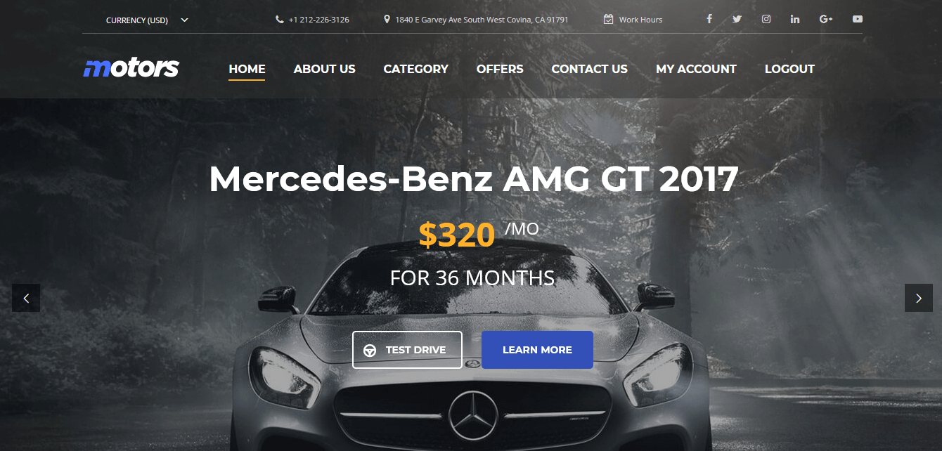
Task: Click the Motors site logo
Action: 131,68
